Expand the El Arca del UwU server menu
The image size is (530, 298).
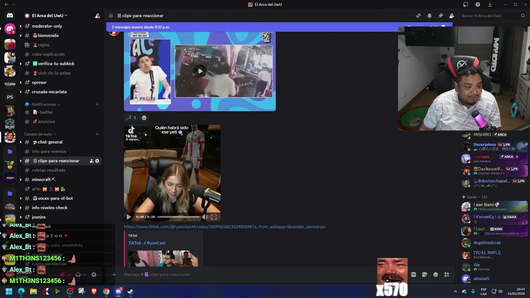coord(49,16)
